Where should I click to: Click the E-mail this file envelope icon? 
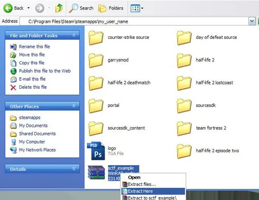[13, 79]
